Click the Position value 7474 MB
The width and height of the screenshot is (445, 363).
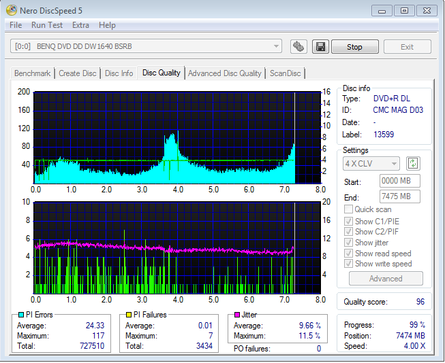tap(410, 336)
